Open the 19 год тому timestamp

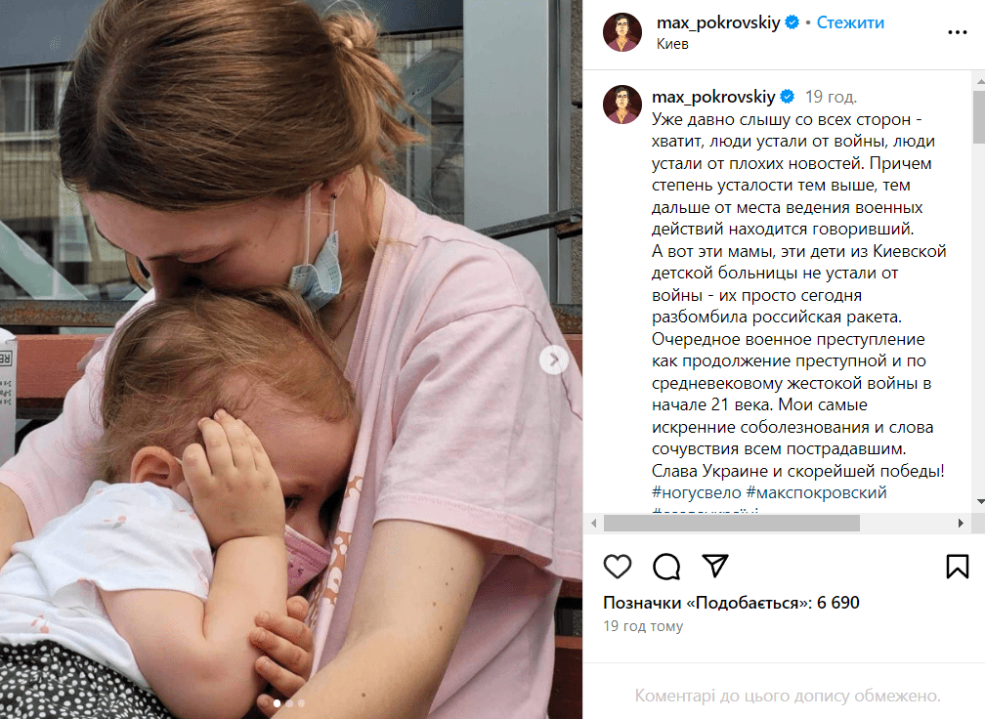click(x=643, y=626)
